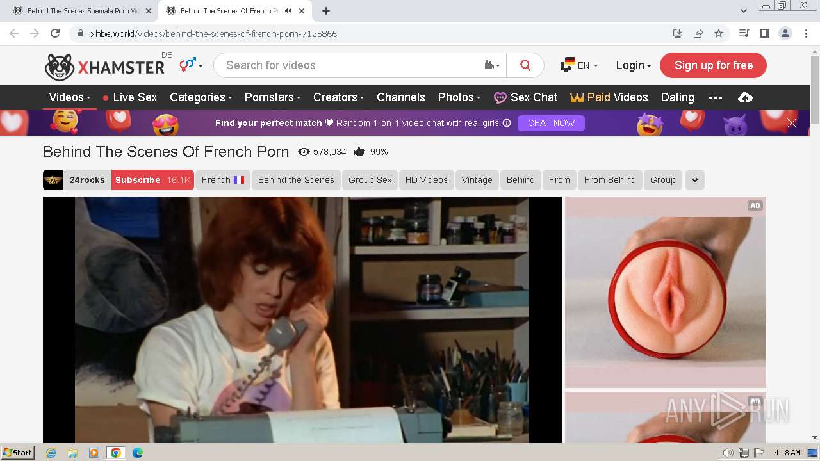
Task: Select the Behind tag
Action: pyautogui.click(x=520, y=180)
